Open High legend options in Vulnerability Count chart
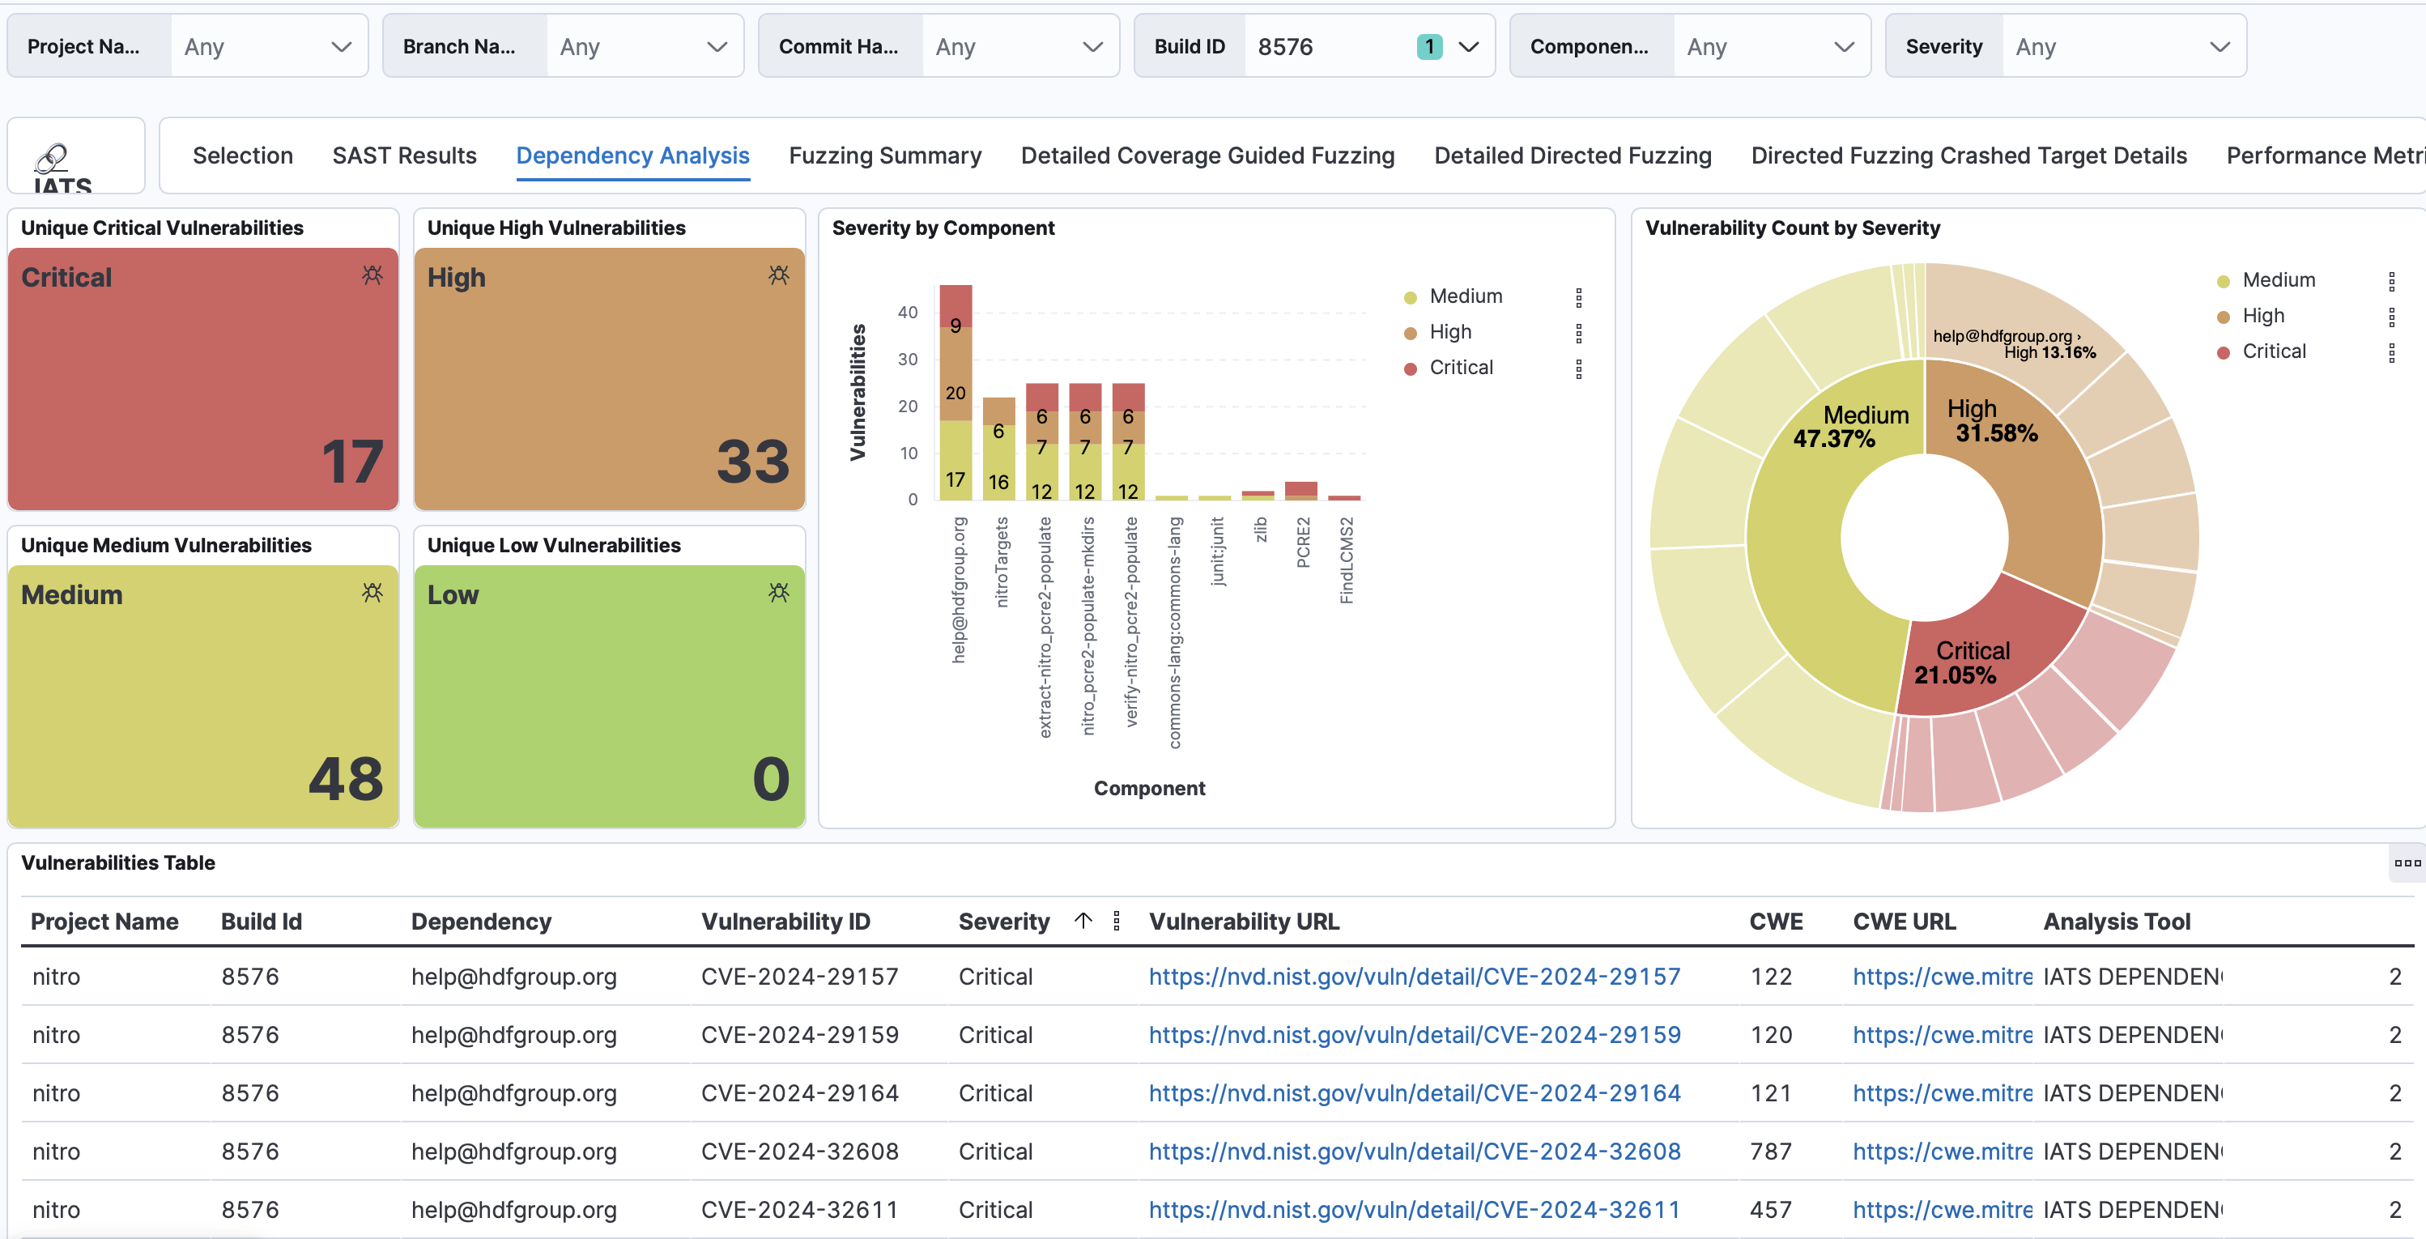Screen dimensions: 2426x1239 click(x=2391, y=317)
